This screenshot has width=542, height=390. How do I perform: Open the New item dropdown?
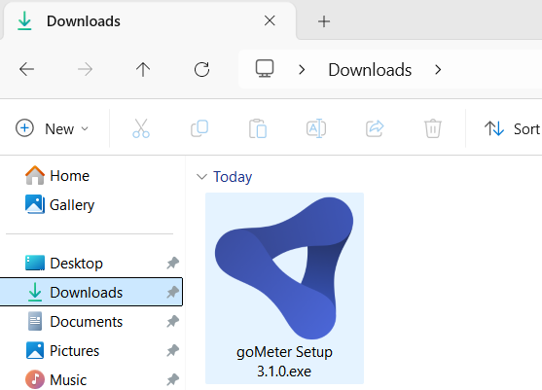pyautogui.click(x=53, y=128)
